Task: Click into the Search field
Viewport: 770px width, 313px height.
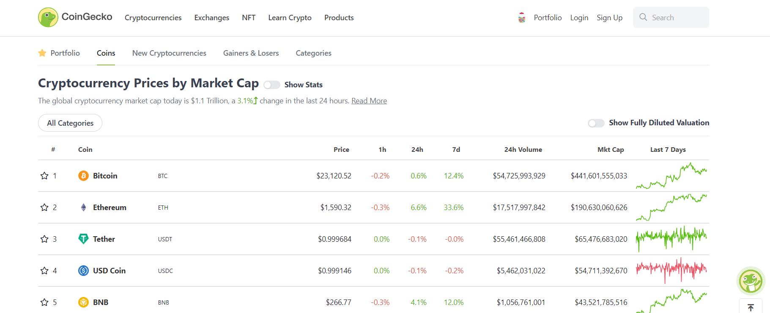Action: [x=671, y=17]
